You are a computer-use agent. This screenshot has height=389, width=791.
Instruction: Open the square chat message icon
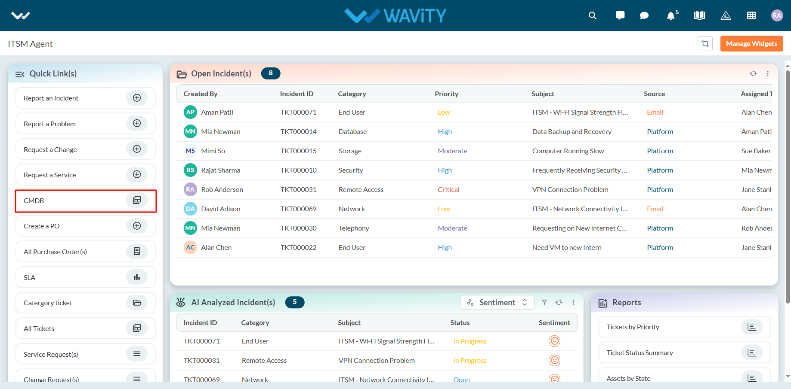[620, 16]
